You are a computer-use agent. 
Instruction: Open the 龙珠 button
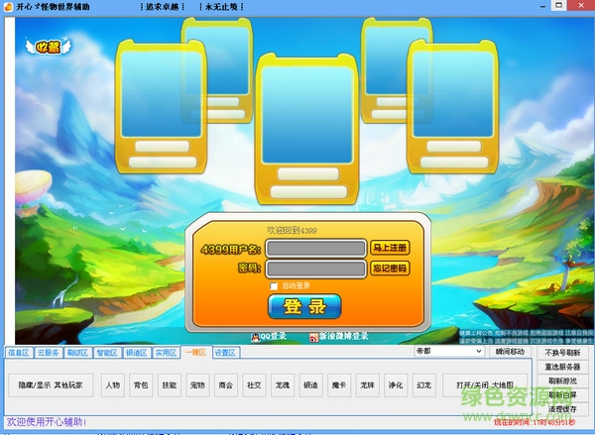[367, 384]
